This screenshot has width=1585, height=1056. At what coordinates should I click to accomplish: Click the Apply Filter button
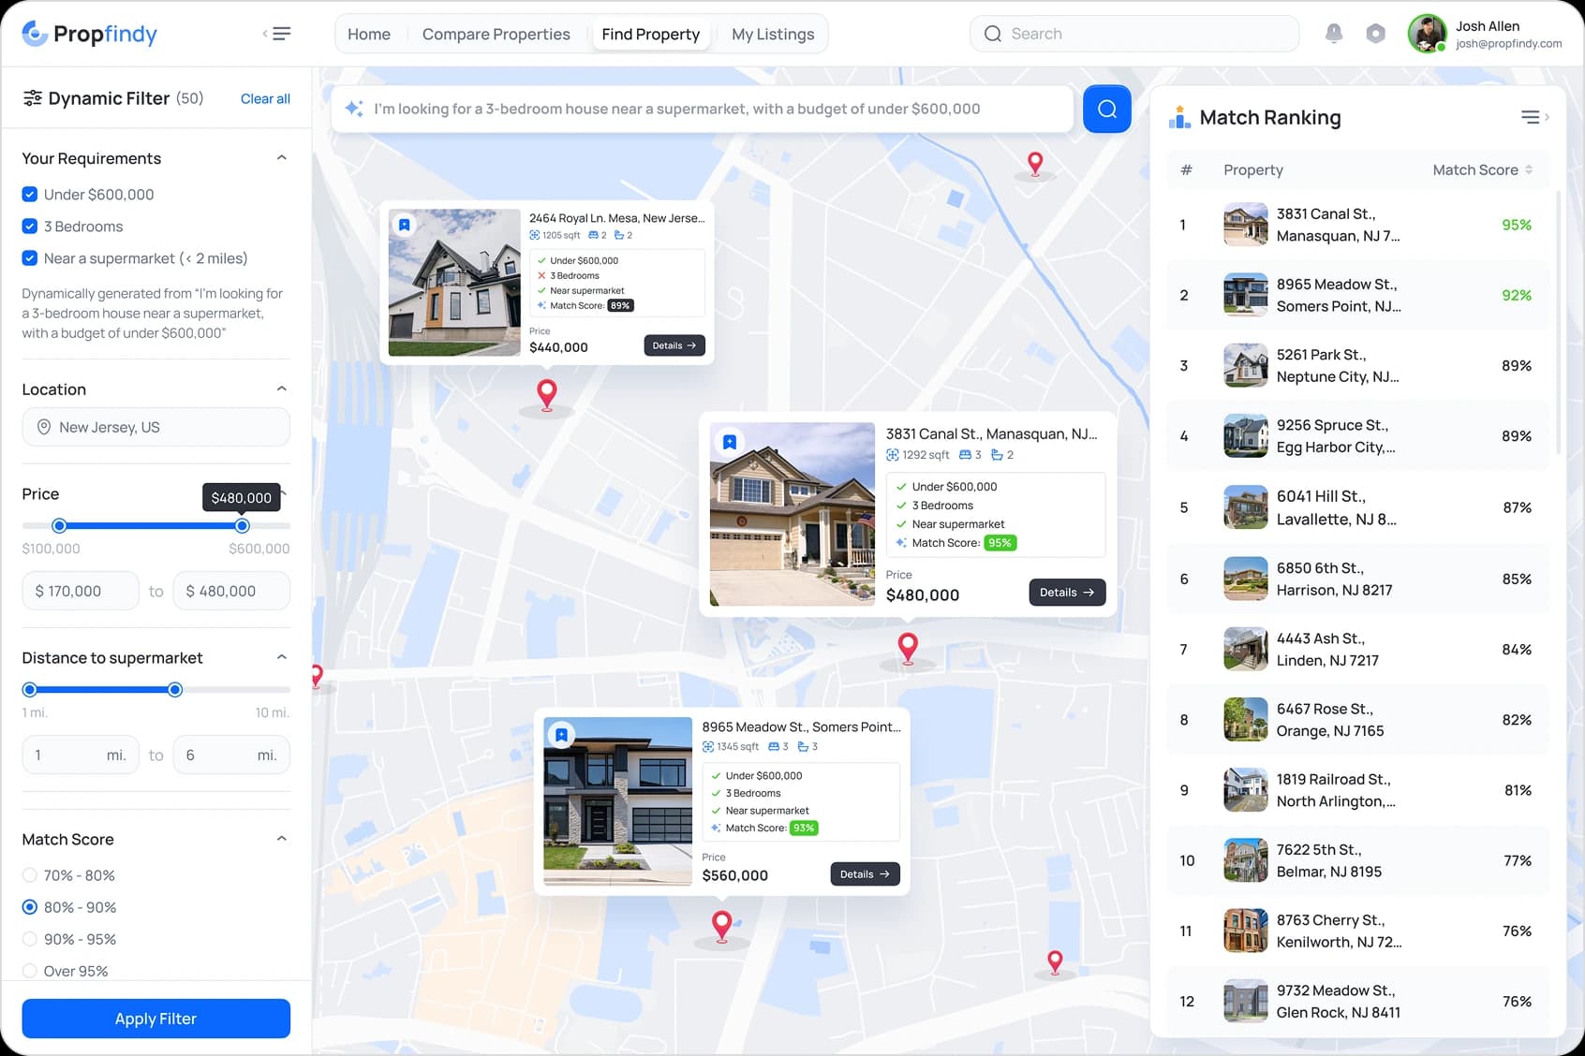[156, 1019]
